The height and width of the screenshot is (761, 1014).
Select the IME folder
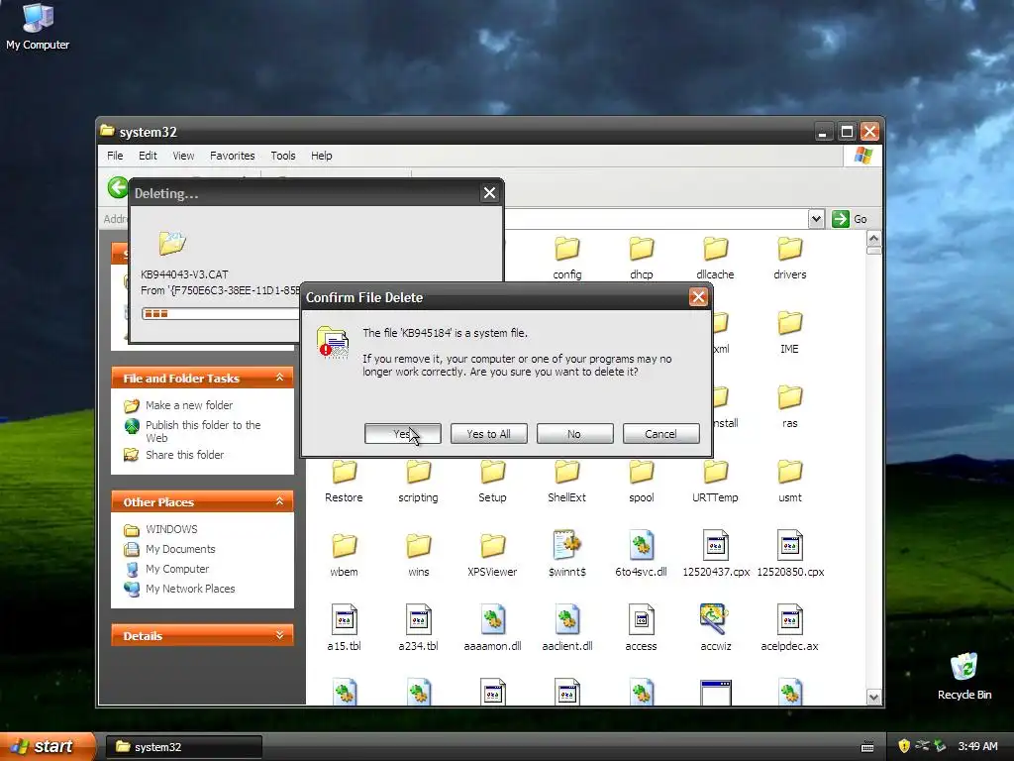(x=789, y=332)
